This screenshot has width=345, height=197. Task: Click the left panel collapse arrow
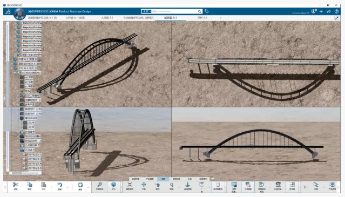4,98
